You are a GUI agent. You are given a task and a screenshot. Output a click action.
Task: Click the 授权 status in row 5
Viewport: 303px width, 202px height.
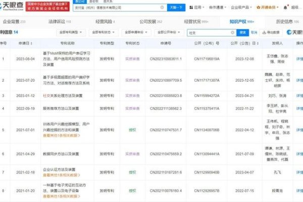[x=132, y=130]
